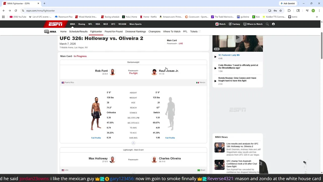Open the Champions tab
The height and width of the screenshot is (182, 323).
click(x=154, y=32)
